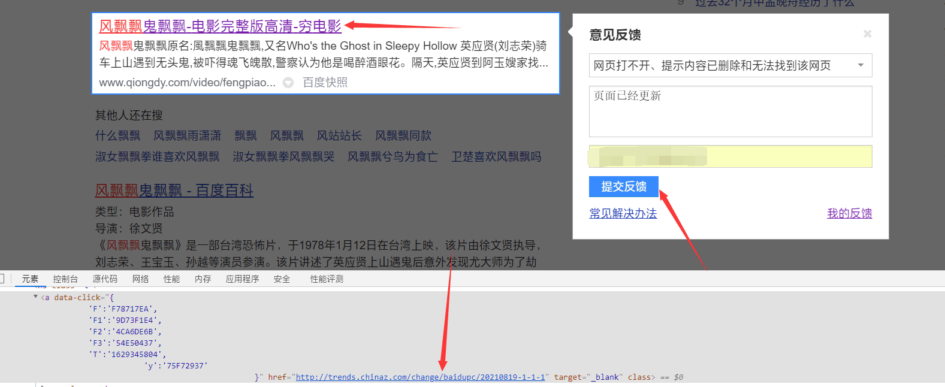Search related term 风飘飘同款
Screen dimensions: 945x387
point(403,136)
